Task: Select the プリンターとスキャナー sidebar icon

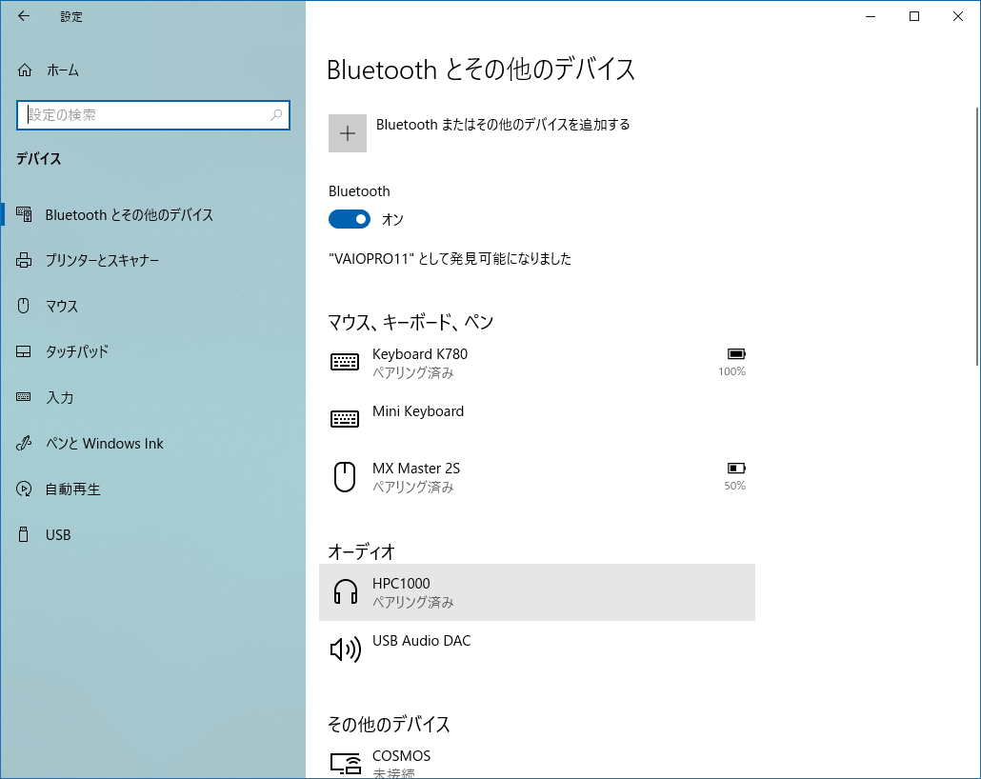Action: [x=24, y=260]
